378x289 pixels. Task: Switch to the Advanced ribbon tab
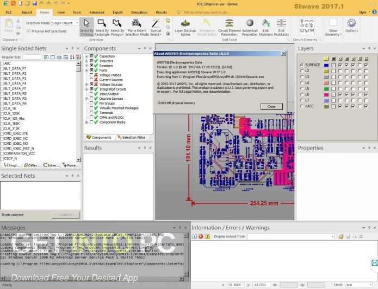click(97, 12)
